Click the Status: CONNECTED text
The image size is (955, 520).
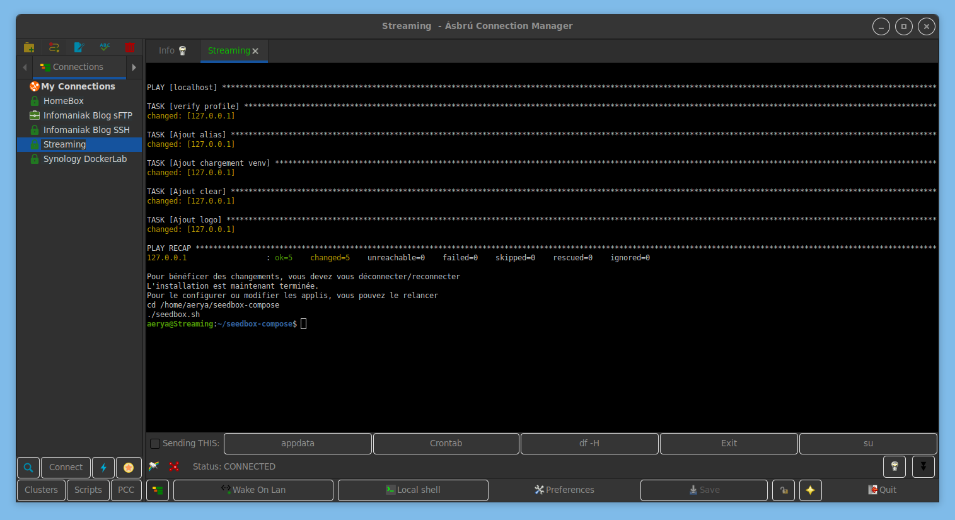[x=234, y=467]
